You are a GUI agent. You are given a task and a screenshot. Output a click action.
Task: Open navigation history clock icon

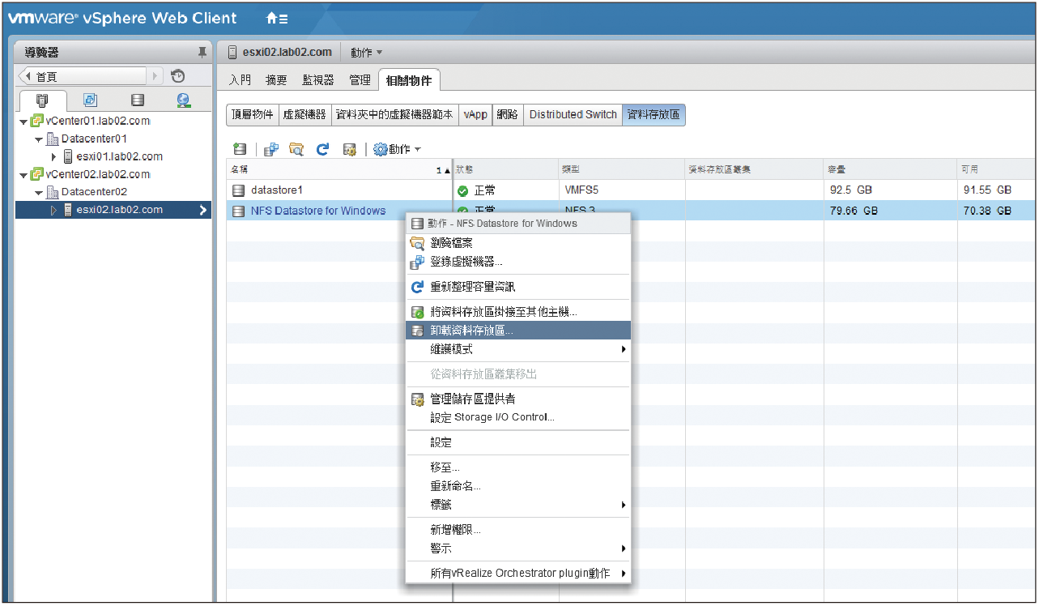tap(178, 77)
